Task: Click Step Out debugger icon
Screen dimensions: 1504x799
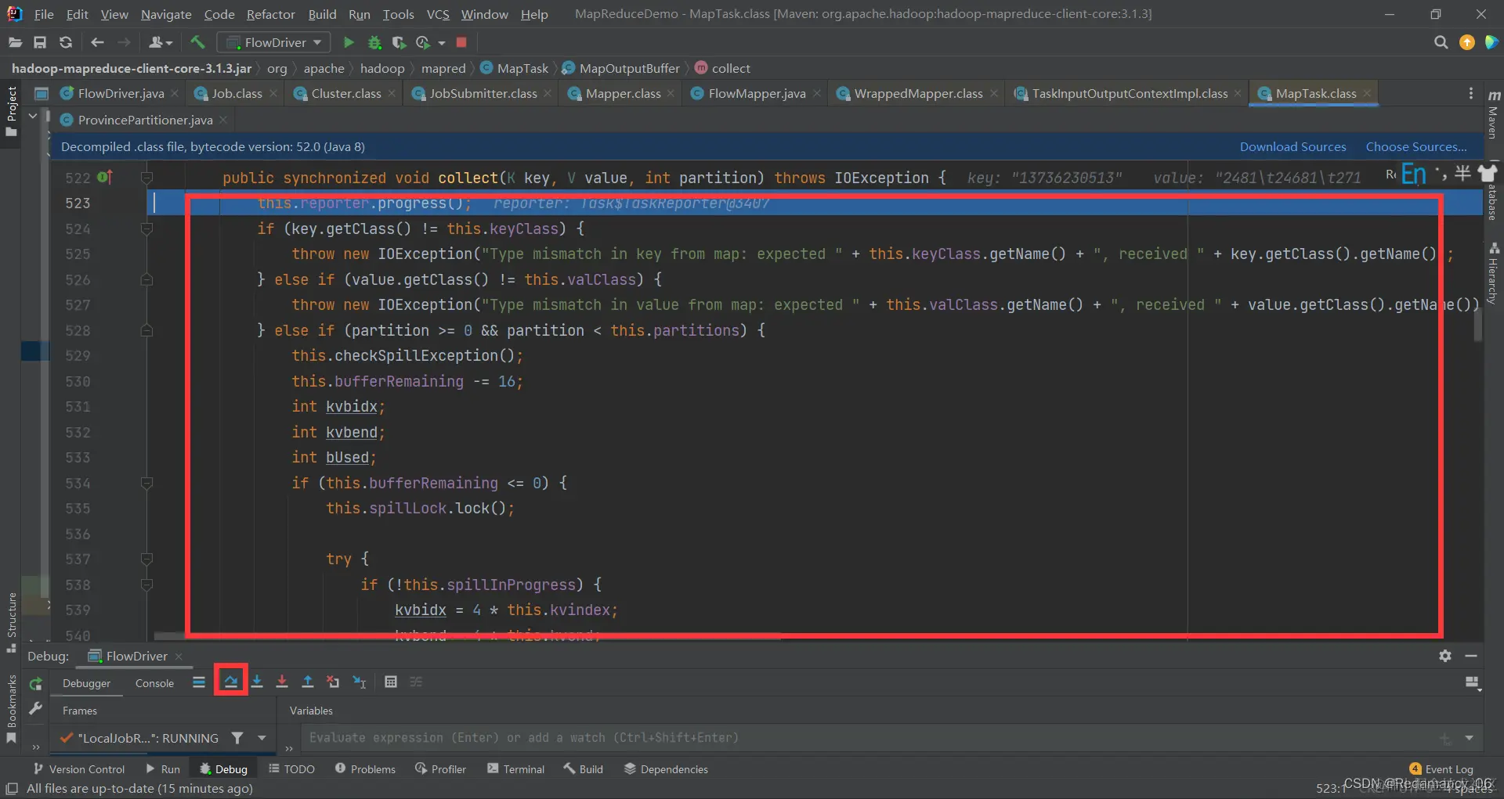Action: point(308,682)
